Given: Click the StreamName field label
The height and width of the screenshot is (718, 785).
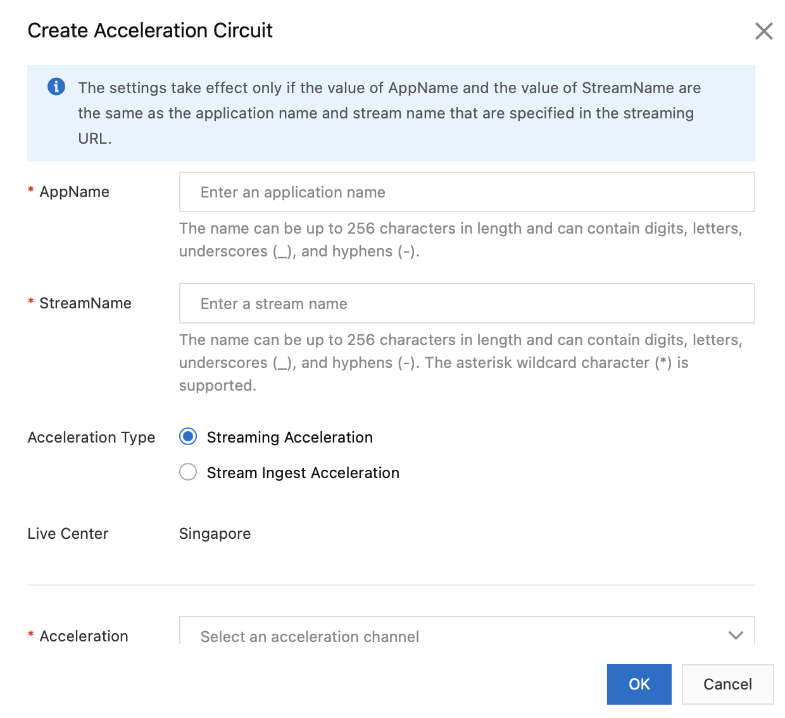Looking at the screenshot, I should point(85,303).
